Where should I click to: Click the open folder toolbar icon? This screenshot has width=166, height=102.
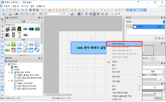[18, 10]
